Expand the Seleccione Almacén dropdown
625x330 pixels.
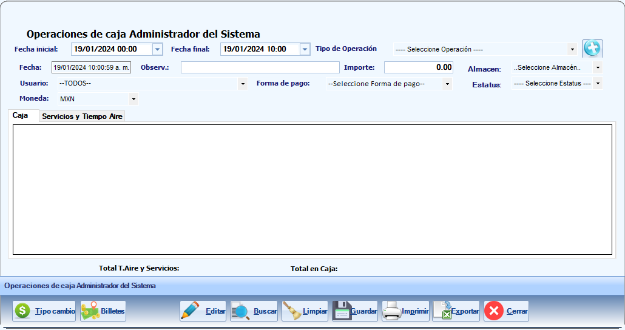point(598,68)
